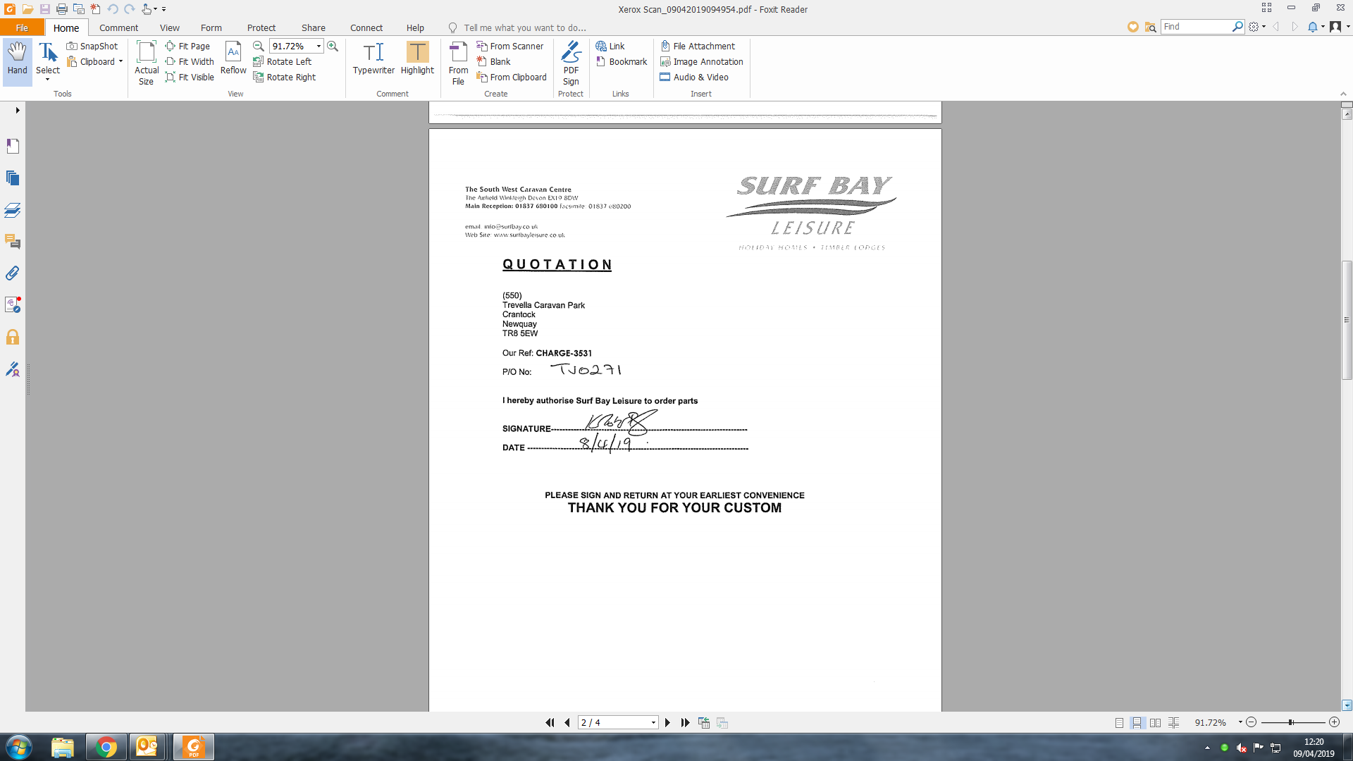Click the Rotate Left icon
The width and height of the screenshot is (1353, 761).
coord(259,62)
